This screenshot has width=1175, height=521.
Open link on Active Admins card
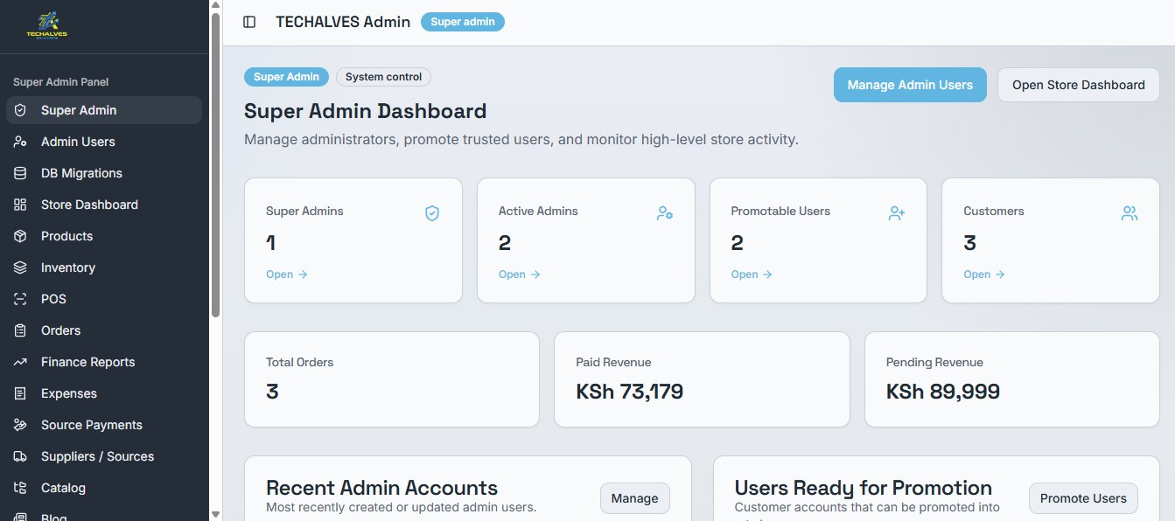point(520,274)
